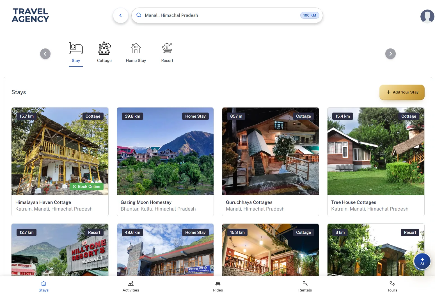Click the 857 m distance badge

[x=236, y=116]
